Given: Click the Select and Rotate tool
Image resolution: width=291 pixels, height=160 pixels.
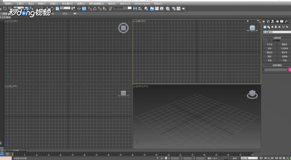Looking at the screenshot, I should pos(52,9).
